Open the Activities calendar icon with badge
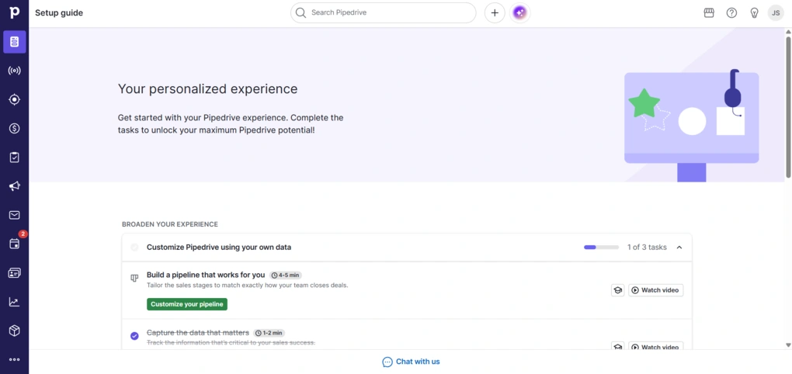 pos(15,244)
